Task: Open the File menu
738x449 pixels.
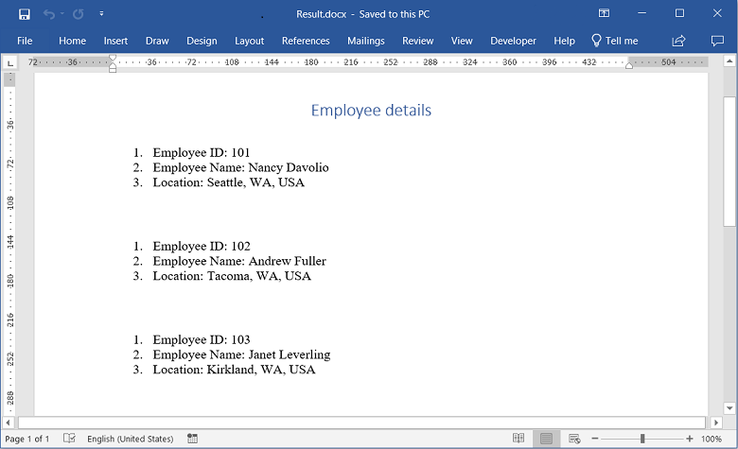Action: tap(25, 41)
